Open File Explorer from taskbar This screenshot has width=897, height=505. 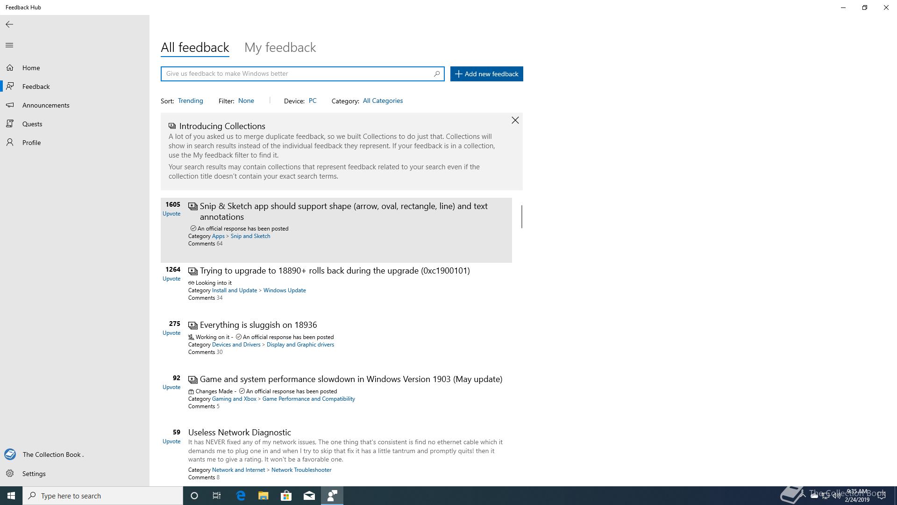263,496
